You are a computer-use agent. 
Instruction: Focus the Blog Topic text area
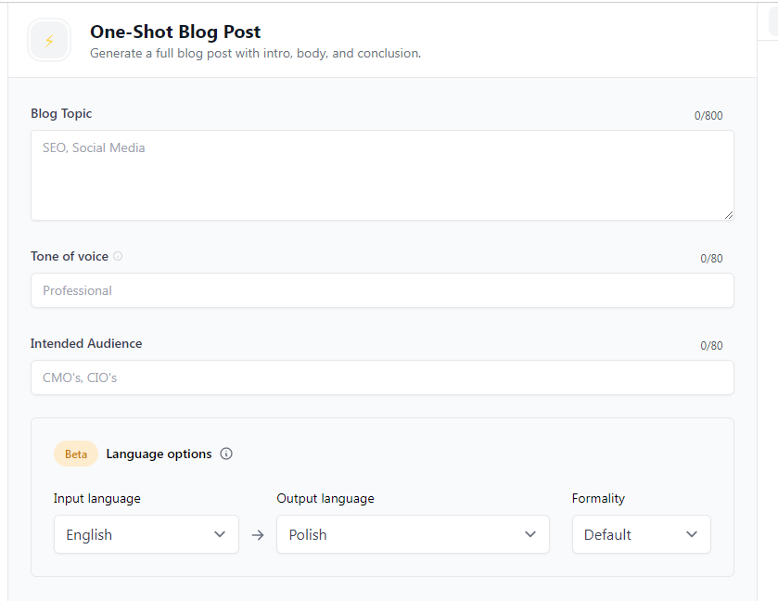[x=382, y=175]
